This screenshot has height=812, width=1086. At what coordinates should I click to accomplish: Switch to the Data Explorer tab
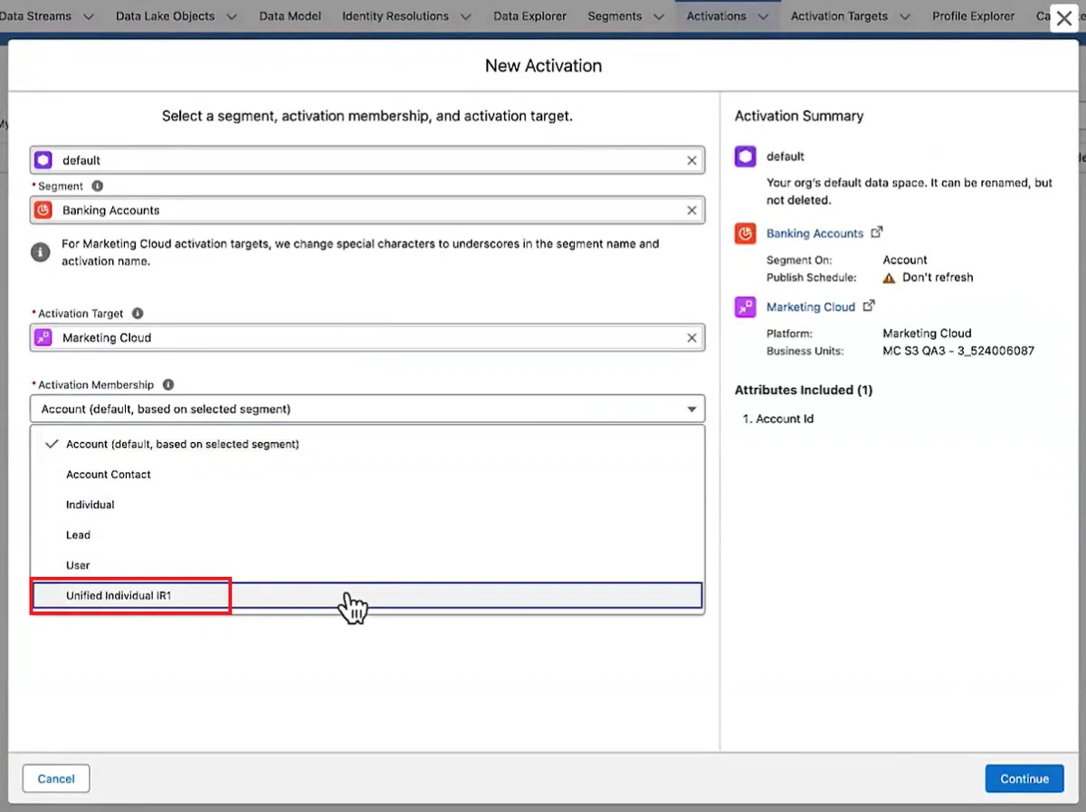pyautogui.click(x=529, y=16)
